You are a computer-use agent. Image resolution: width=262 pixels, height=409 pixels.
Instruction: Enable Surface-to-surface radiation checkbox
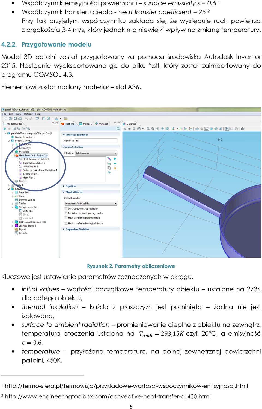click(66, 208)
